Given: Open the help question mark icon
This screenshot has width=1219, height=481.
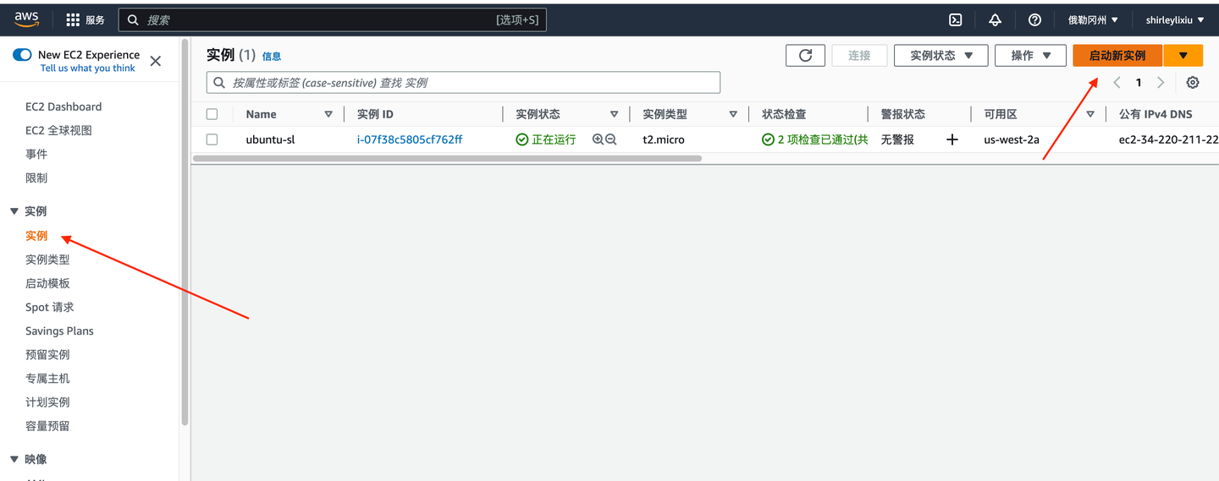Looking at the screenshot, I should coord(1034,19).
